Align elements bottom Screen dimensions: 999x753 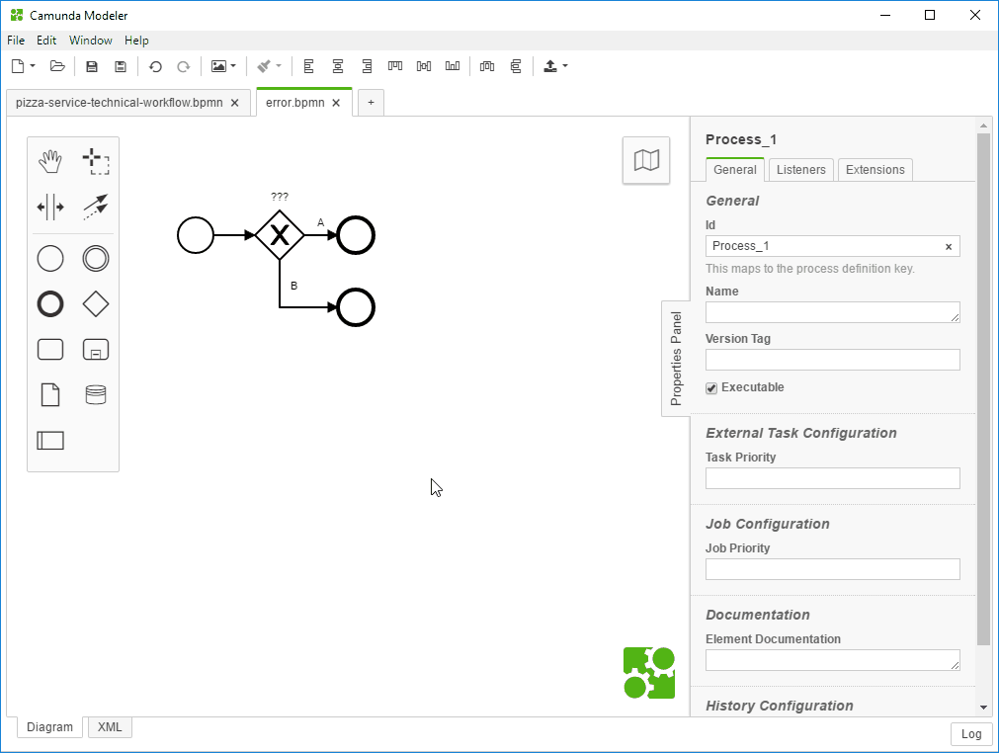tap(453, 66)
